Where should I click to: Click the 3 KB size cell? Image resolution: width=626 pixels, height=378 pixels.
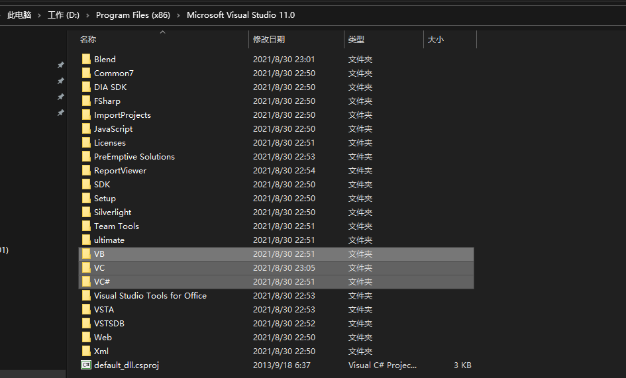(462, 365)
